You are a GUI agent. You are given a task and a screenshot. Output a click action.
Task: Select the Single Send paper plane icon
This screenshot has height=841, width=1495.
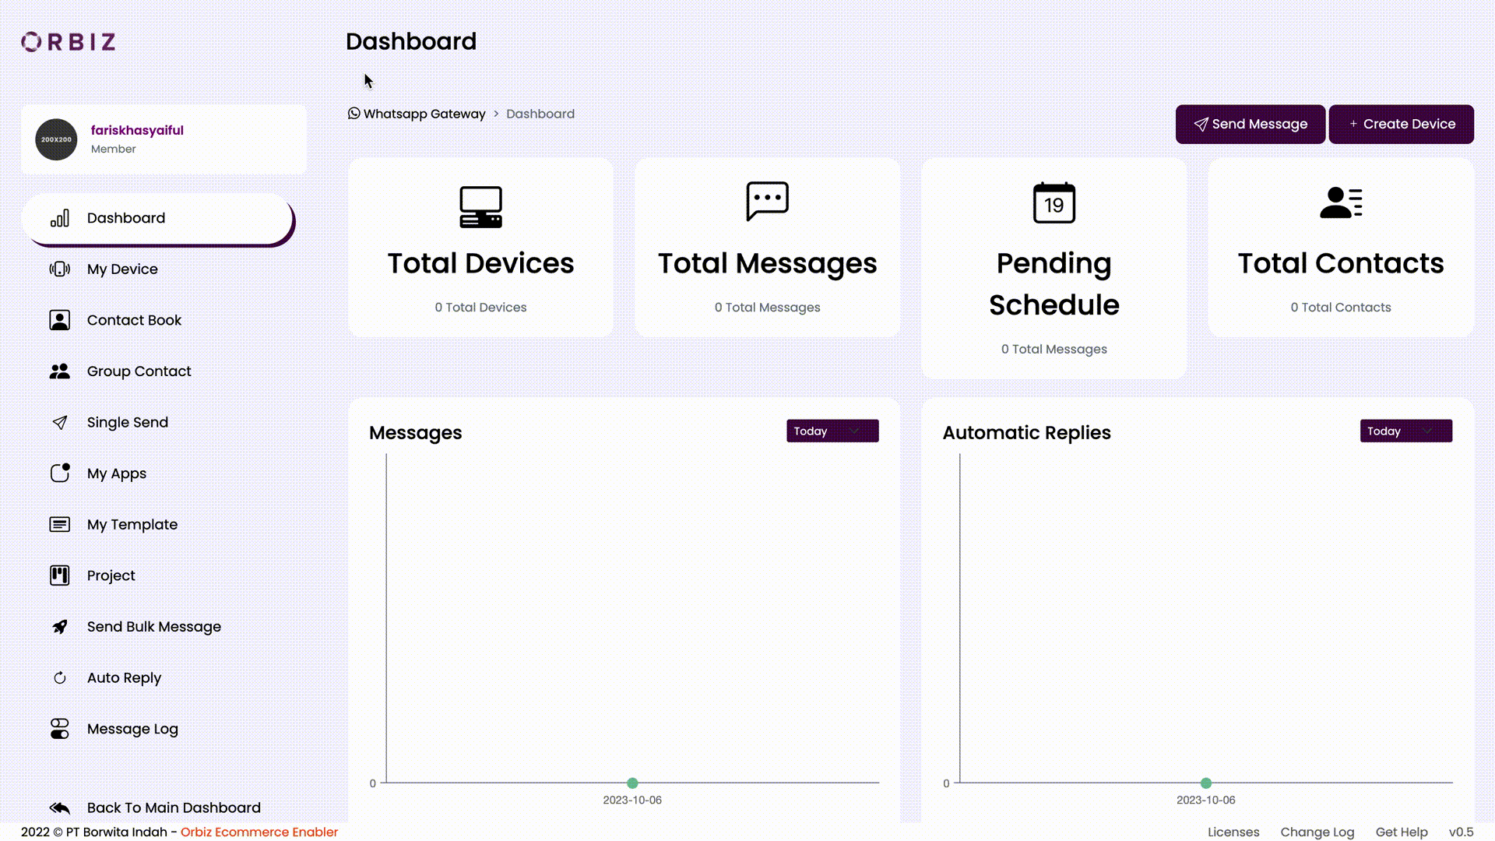pos(60,422)
